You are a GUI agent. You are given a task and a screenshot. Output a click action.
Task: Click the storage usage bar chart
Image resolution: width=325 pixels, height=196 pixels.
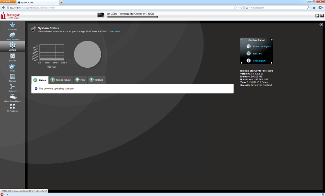(x=52, y=53)
